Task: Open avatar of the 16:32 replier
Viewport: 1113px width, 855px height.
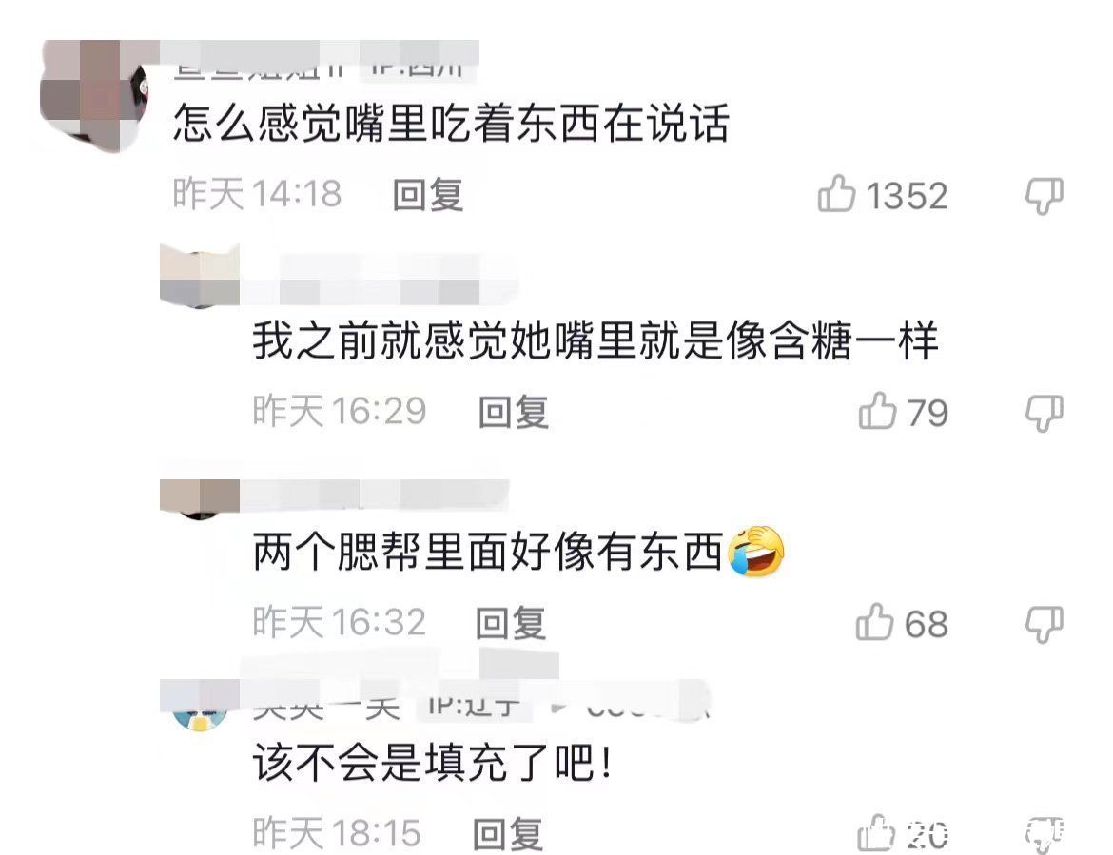Action: [x=200, y=496]
